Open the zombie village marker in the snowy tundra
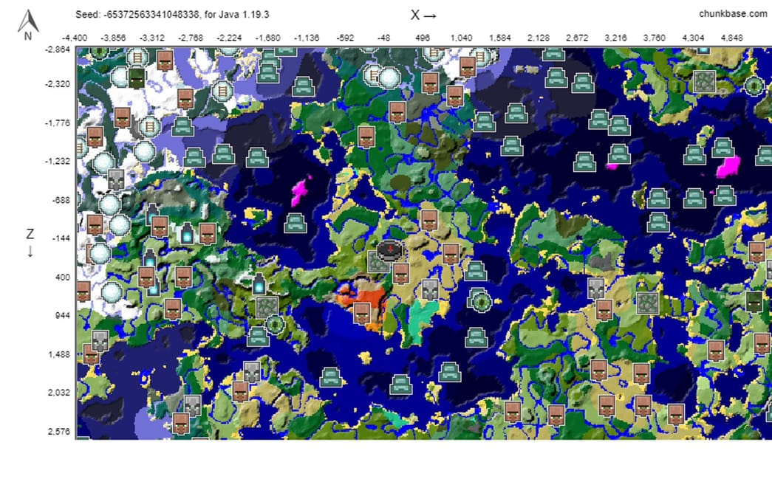Viewport: 772px width, 479px height. click(x=137, y=78)
